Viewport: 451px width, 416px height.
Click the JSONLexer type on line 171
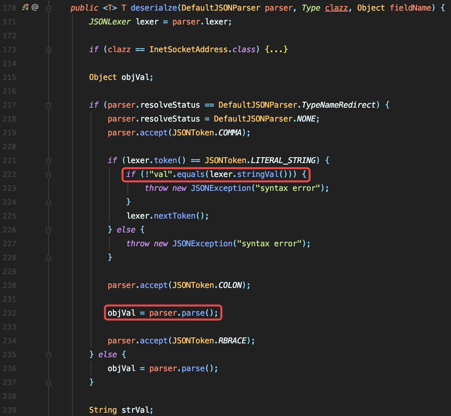[x=110, y=22]
